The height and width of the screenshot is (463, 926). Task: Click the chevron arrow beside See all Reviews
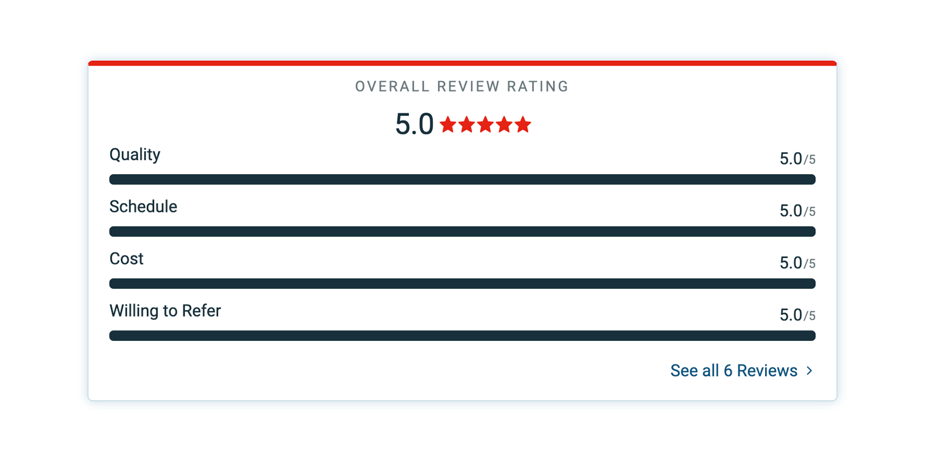click(x=810, y=370)
